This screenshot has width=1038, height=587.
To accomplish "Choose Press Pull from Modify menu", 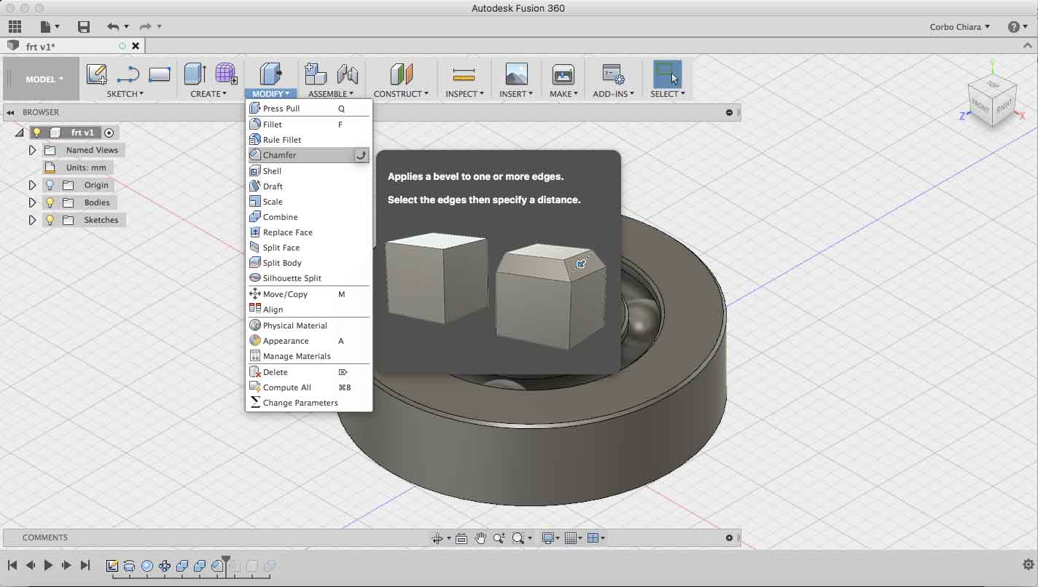I will click(x=309, y=109).
